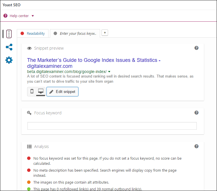Click the orange bullet for alt attributes
This screenshot has width=217, height=191.
coord(29,182)
